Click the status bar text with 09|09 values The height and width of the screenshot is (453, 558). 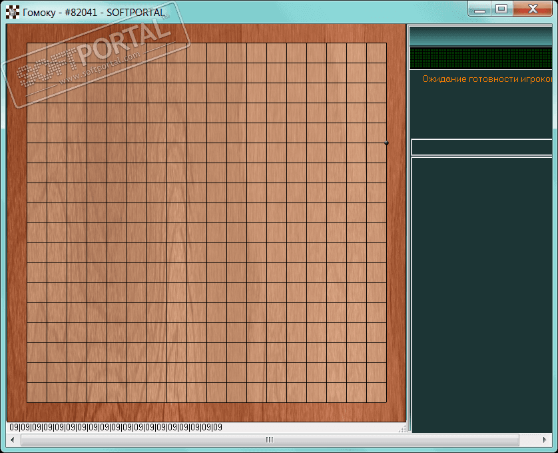click(x=116, y=427)
